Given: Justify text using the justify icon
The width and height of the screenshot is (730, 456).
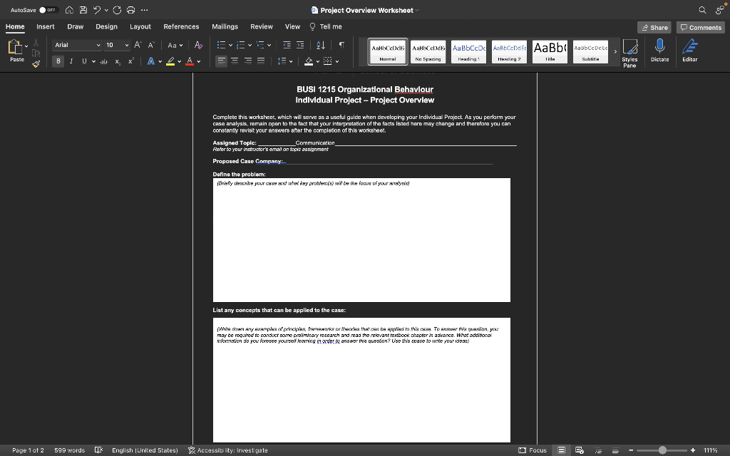Looking at the screenshot, I should [x=261, y=61].
